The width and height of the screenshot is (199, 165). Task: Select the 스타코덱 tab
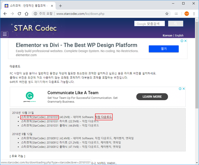[28, 6]
